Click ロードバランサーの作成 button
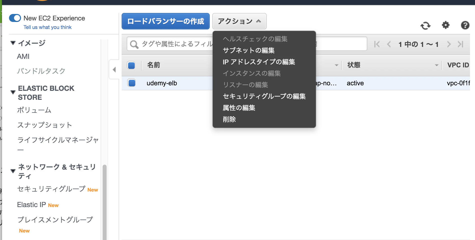 (x=166, y=21)
